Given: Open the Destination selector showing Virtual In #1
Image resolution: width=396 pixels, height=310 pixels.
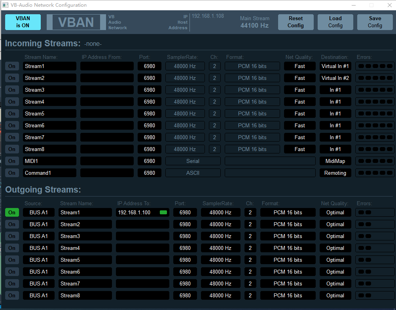Looking at the screenshot, I should (x=335, y=66).
